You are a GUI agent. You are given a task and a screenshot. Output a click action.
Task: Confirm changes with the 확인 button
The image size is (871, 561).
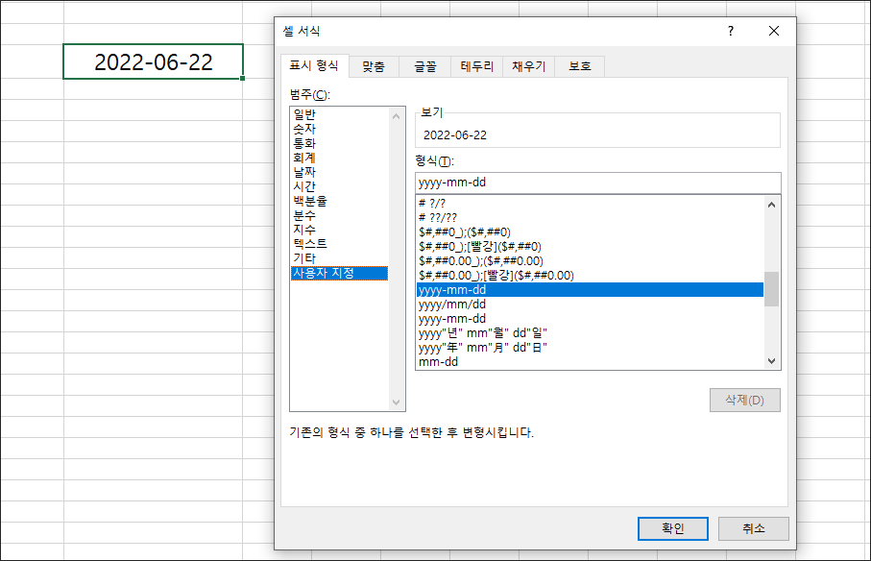tap(672, 528)
